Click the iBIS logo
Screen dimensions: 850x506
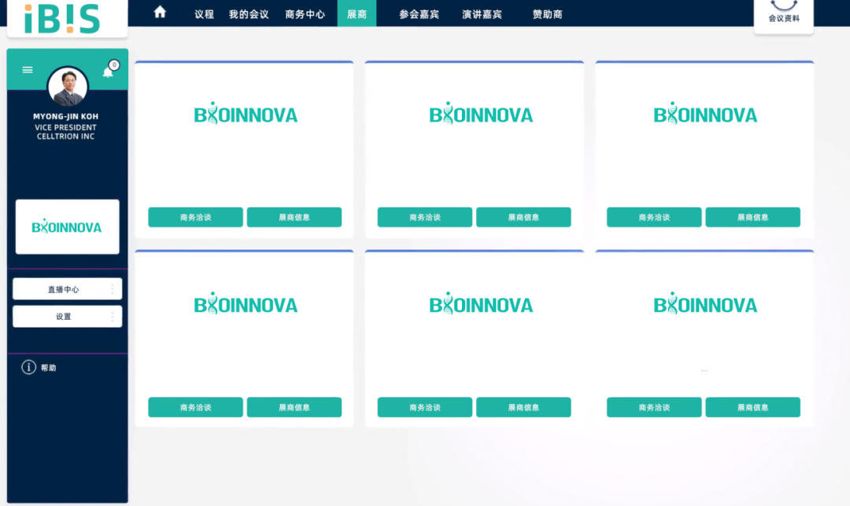62,18
